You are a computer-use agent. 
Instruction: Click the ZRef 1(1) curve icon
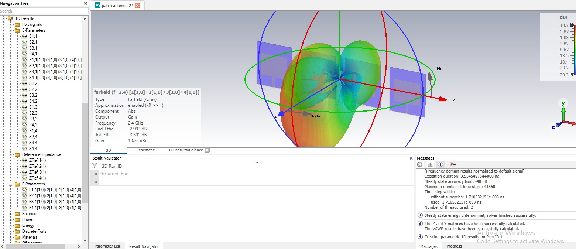(24, 160)
